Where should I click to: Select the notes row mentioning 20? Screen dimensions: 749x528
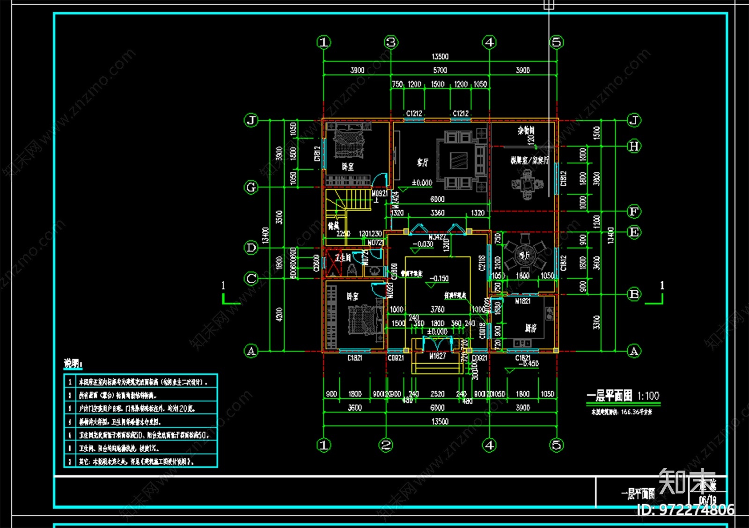pyautogui.click(x=140, y=408)
